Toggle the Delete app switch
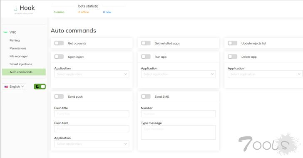Image resolution: width=303 pixels, height=158 pixels. point(233,57)
